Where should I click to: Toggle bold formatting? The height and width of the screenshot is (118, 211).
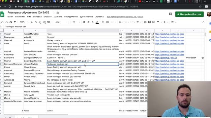click(x=84, y=22)
